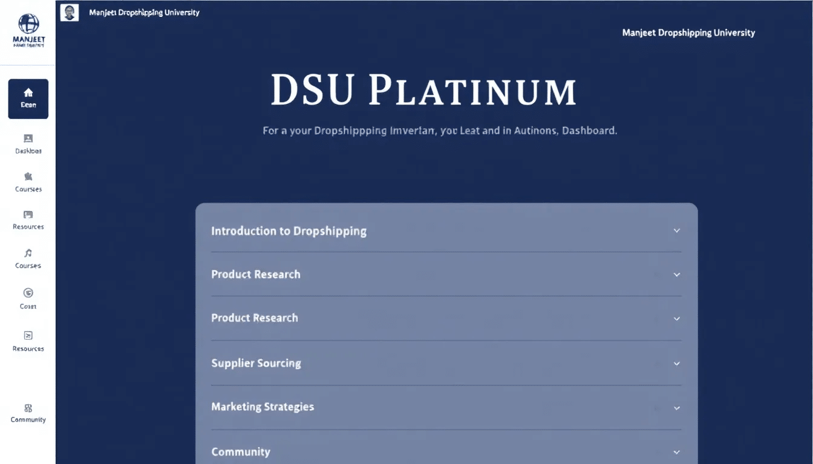The image size is (813, 464).
Task: Open the Supplier Sourcing chevron
Action: tap(676, 363)
